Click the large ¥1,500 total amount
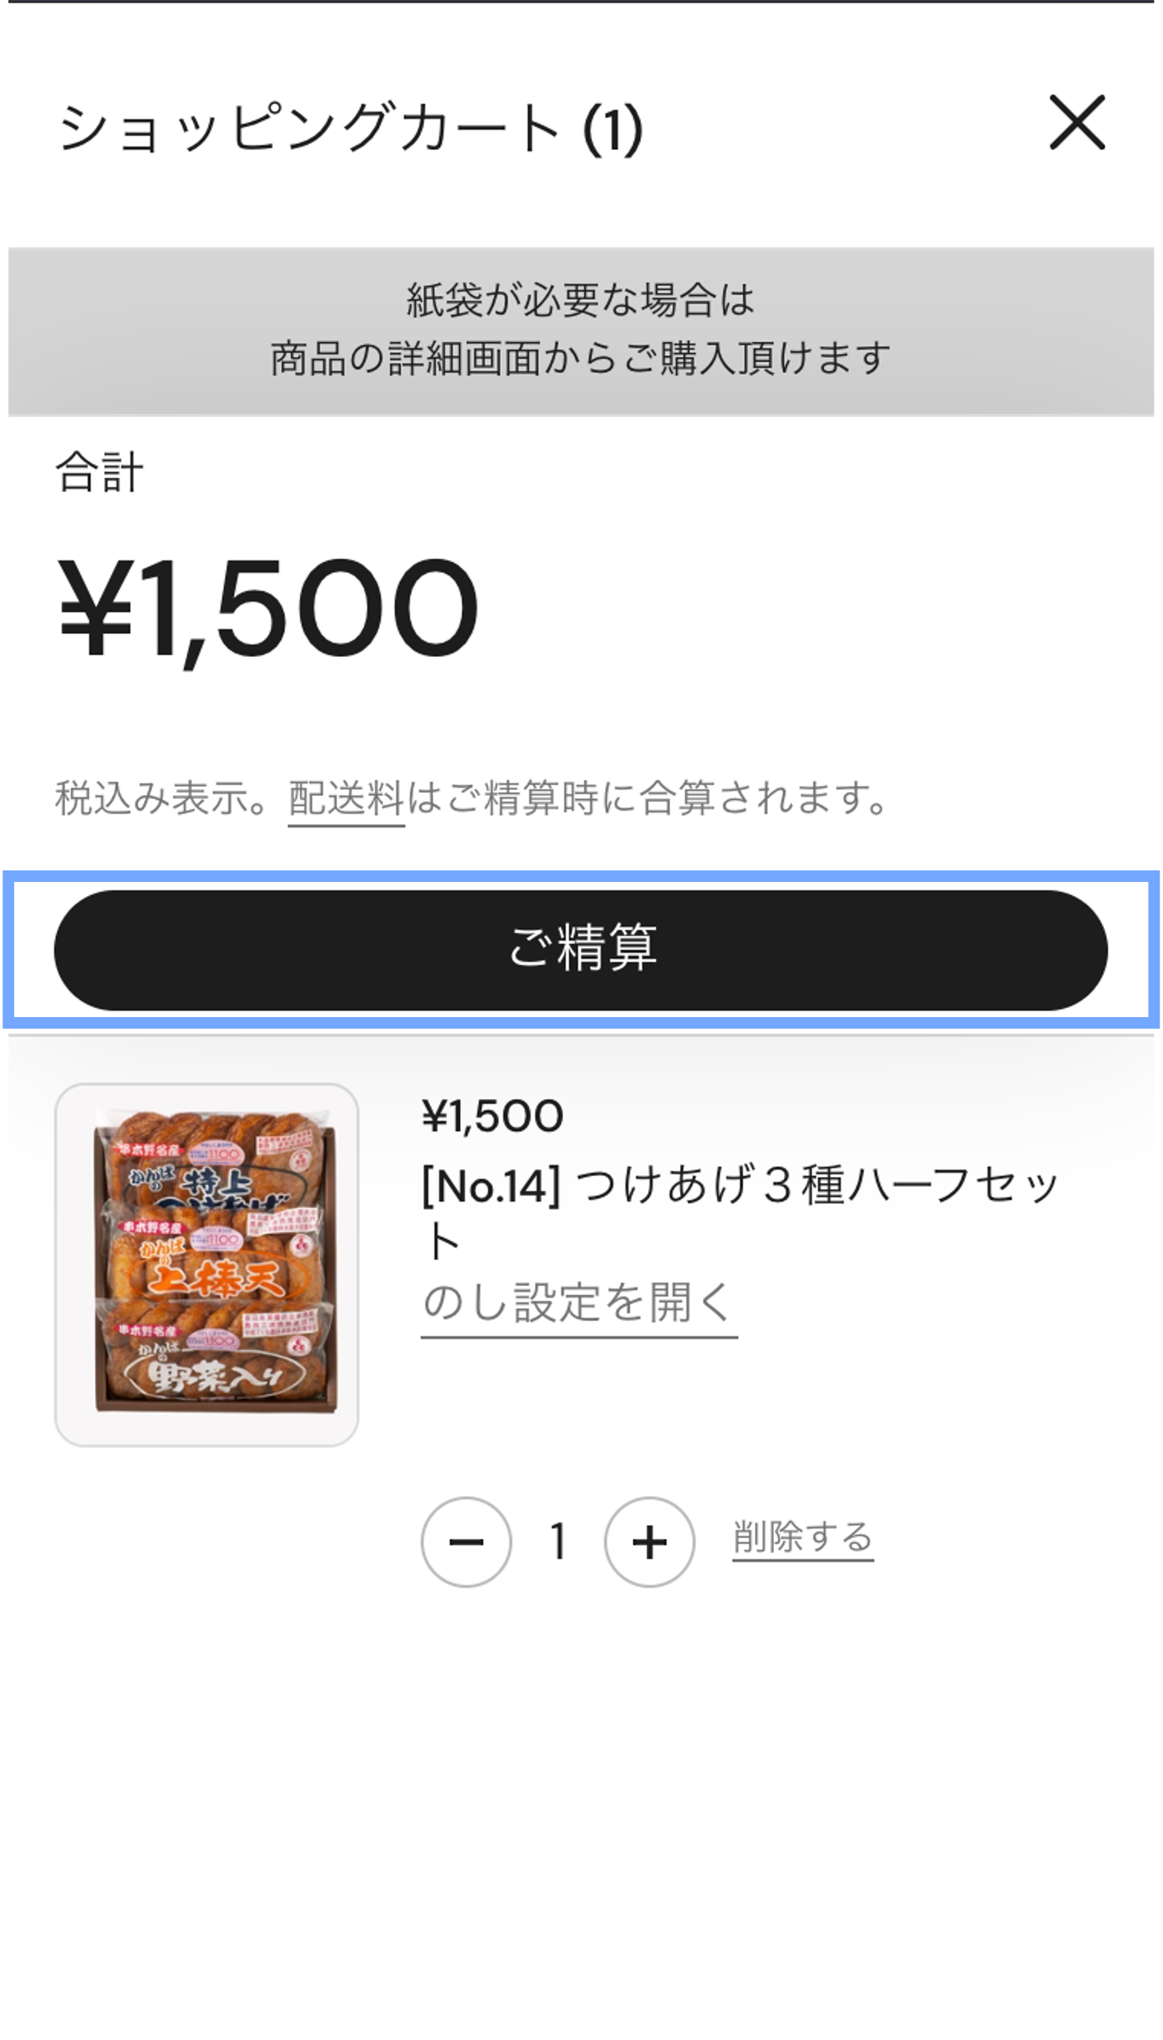The width and height of the screenshot is (1163, 2040). [269, 608]
